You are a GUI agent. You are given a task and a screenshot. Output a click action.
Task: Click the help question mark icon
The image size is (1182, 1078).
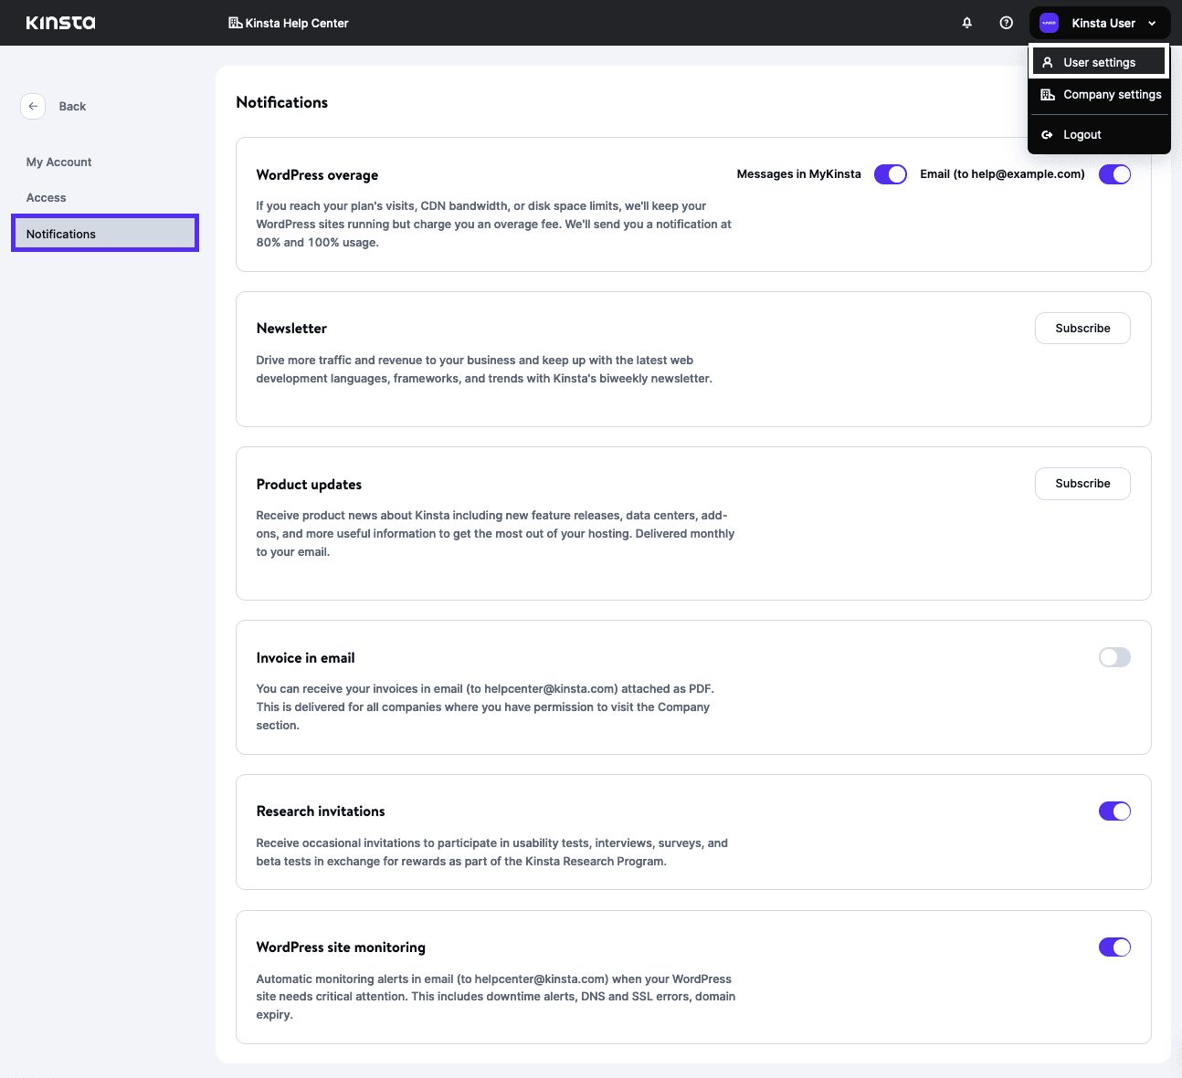pyautogui.click(x=1006, y=23)
